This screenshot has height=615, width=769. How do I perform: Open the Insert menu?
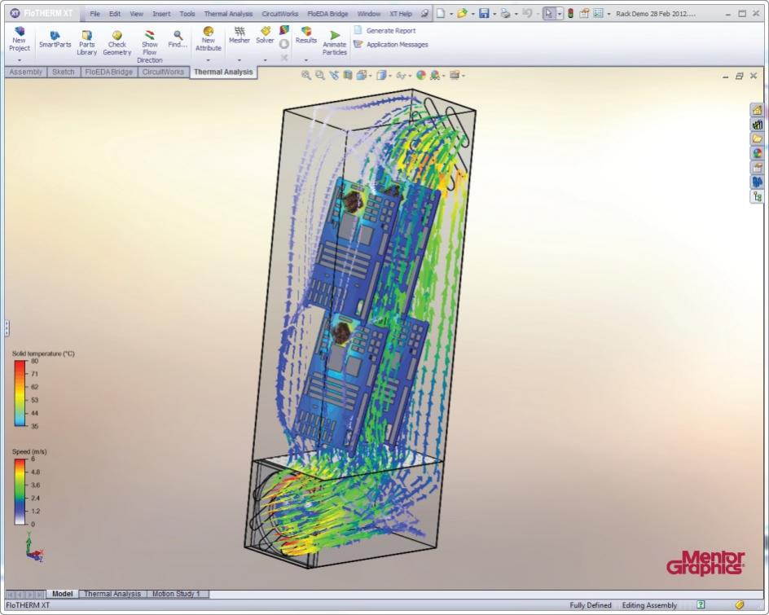coord(161,14)
